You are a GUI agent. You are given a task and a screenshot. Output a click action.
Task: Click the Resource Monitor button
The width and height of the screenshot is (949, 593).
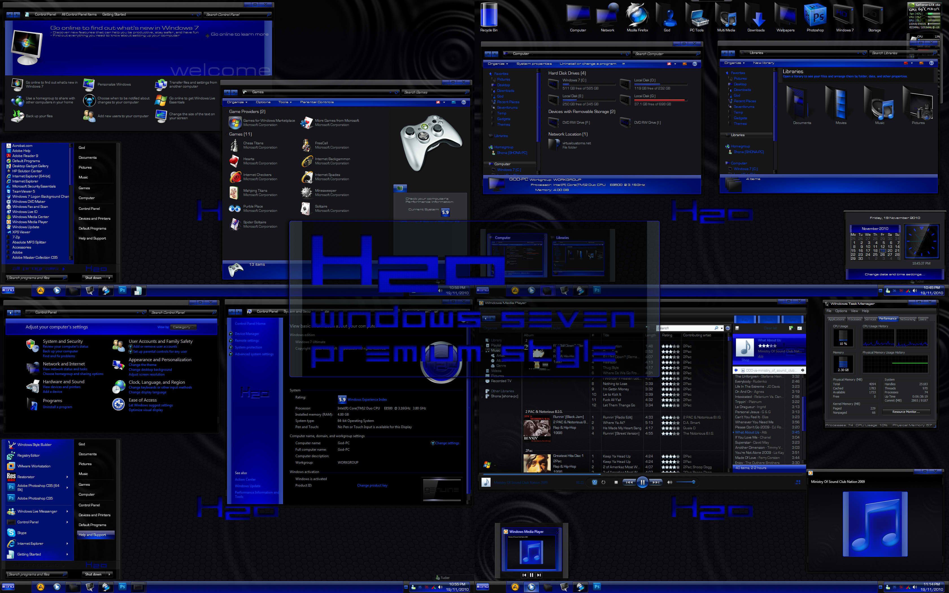click(906, 412)
